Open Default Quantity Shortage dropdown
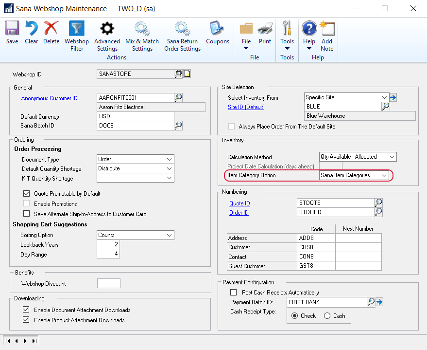Image resolution: width=427 pixels, height=350 pixels. click(136, 168)
